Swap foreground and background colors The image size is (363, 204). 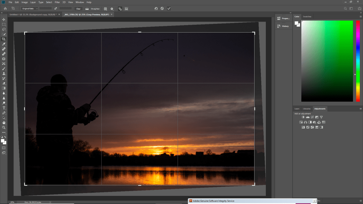(x=5, y=137)
